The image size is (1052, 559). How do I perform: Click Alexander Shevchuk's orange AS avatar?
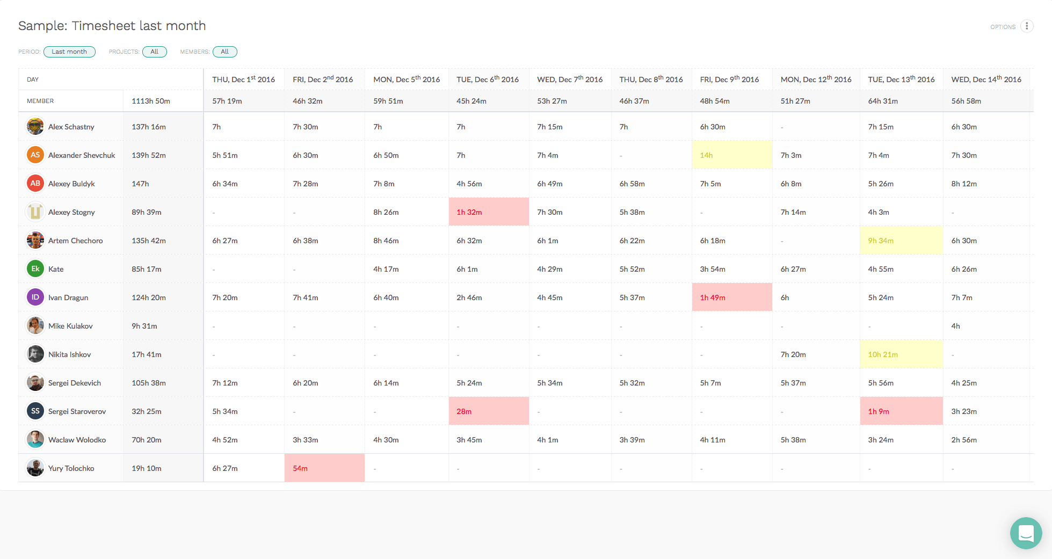[x=35, y=155]
